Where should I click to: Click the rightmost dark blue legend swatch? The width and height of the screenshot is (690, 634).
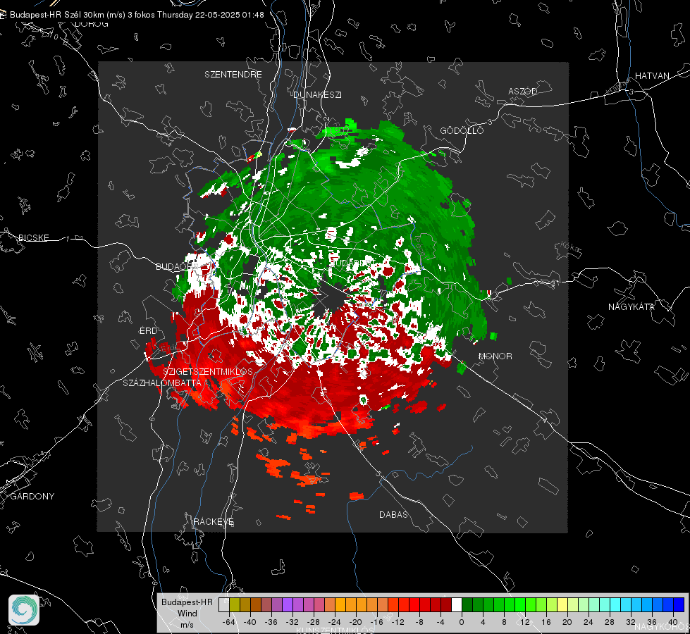coord(679,604)
